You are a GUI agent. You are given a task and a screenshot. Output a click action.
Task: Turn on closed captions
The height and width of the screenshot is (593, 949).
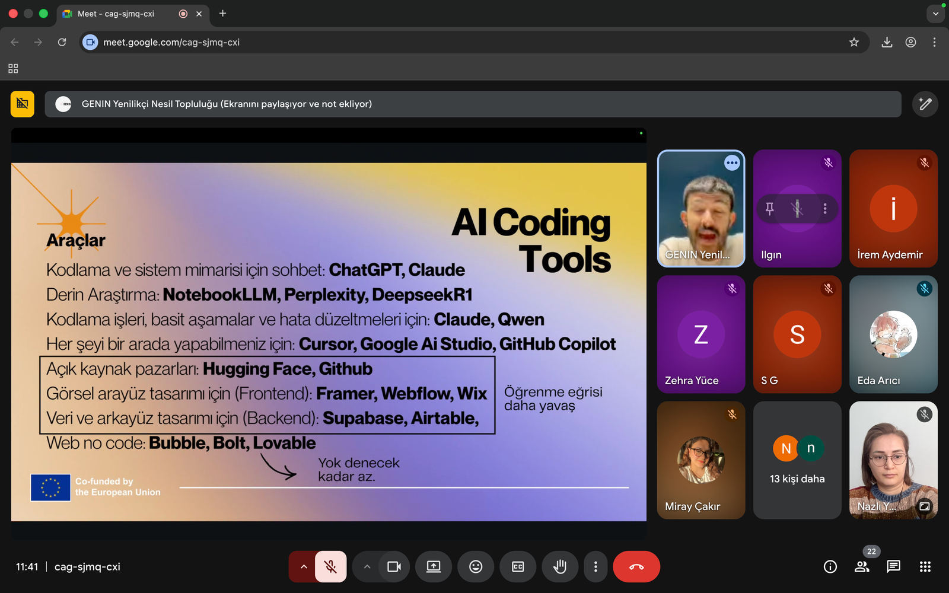[518, 567]
